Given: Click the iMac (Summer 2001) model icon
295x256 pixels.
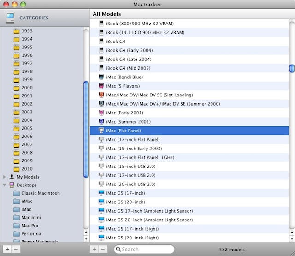Looking at the screenshot, I should (x=101, y=122).
